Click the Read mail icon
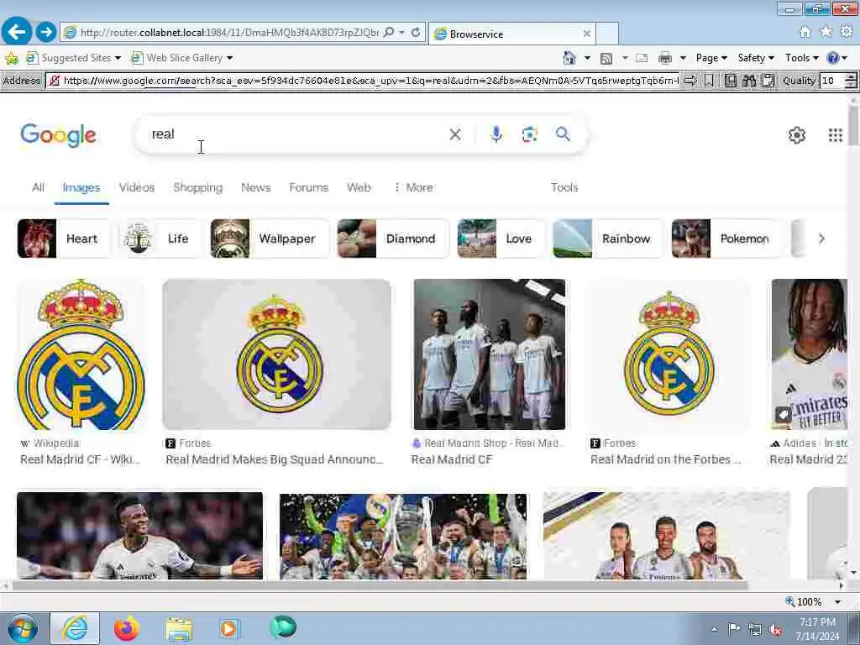 [642, 58]
